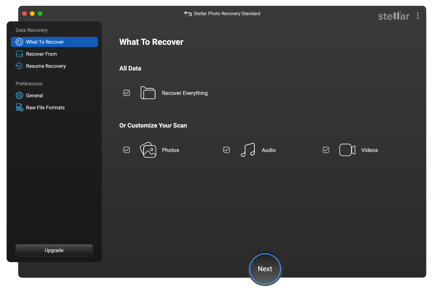The height and width of the screenshot is (292, 439).
Task: Click the Photos stacked images icon
Action: 148,150
